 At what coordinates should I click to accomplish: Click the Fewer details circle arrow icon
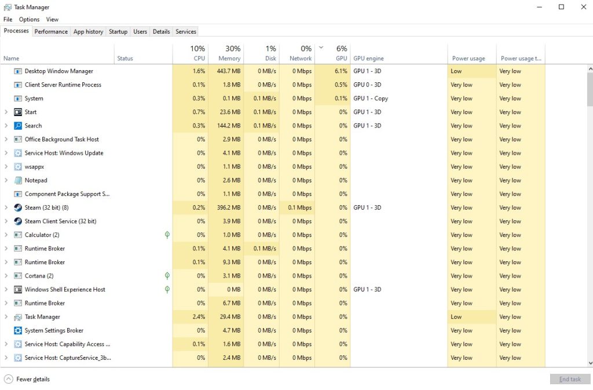pyautogui.click(x=8, y=379)
